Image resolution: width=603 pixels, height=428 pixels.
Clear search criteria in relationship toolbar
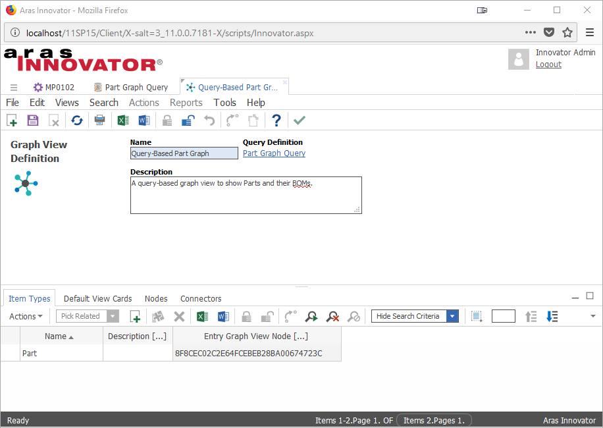coord(332,317)
